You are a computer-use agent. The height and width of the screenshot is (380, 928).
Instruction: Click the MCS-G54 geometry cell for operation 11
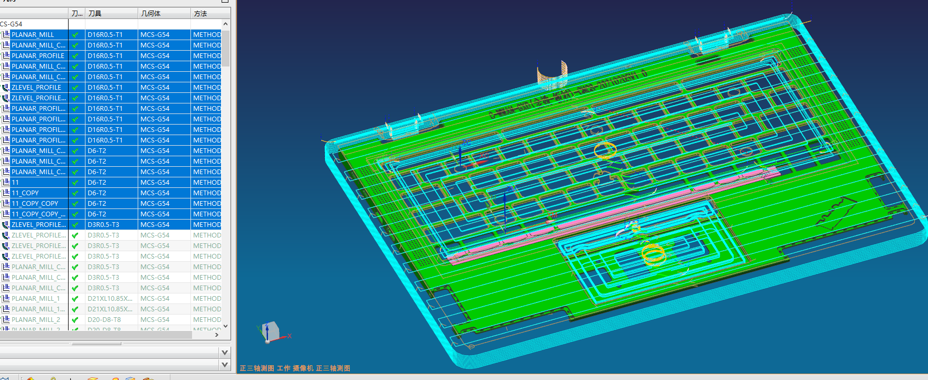(164, 183)
